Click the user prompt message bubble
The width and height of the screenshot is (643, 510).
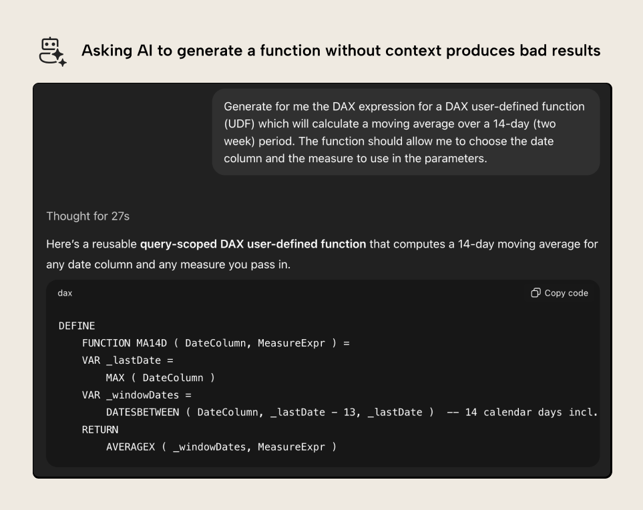pos(405,132)
